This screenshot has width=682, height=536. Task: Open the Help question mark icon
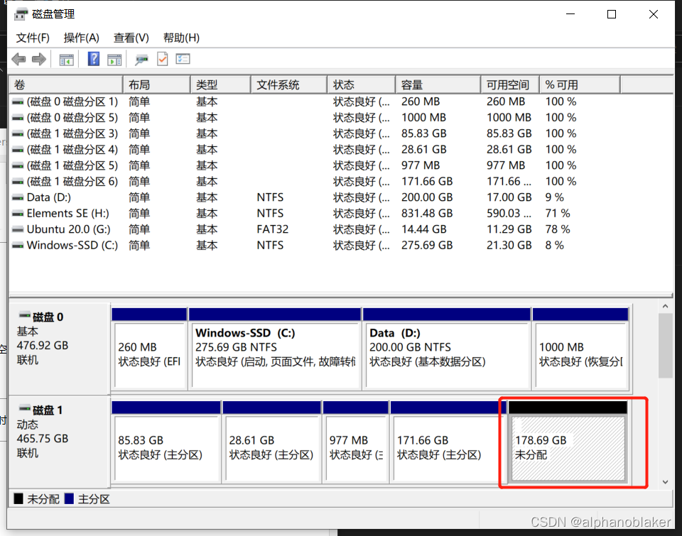pyautogui.click(x=94, y=59)
